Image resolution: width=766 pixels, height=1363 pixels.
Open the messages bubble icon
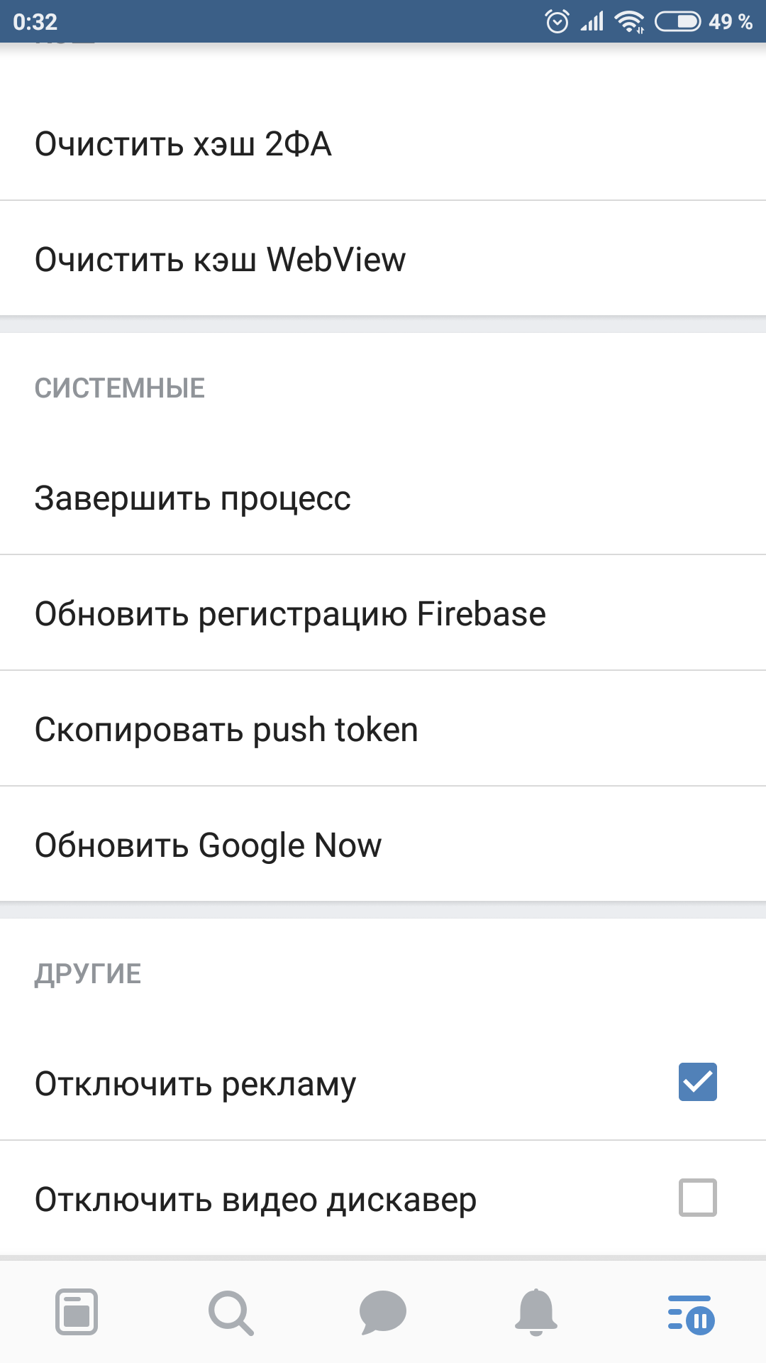[x=383, y=1313]
